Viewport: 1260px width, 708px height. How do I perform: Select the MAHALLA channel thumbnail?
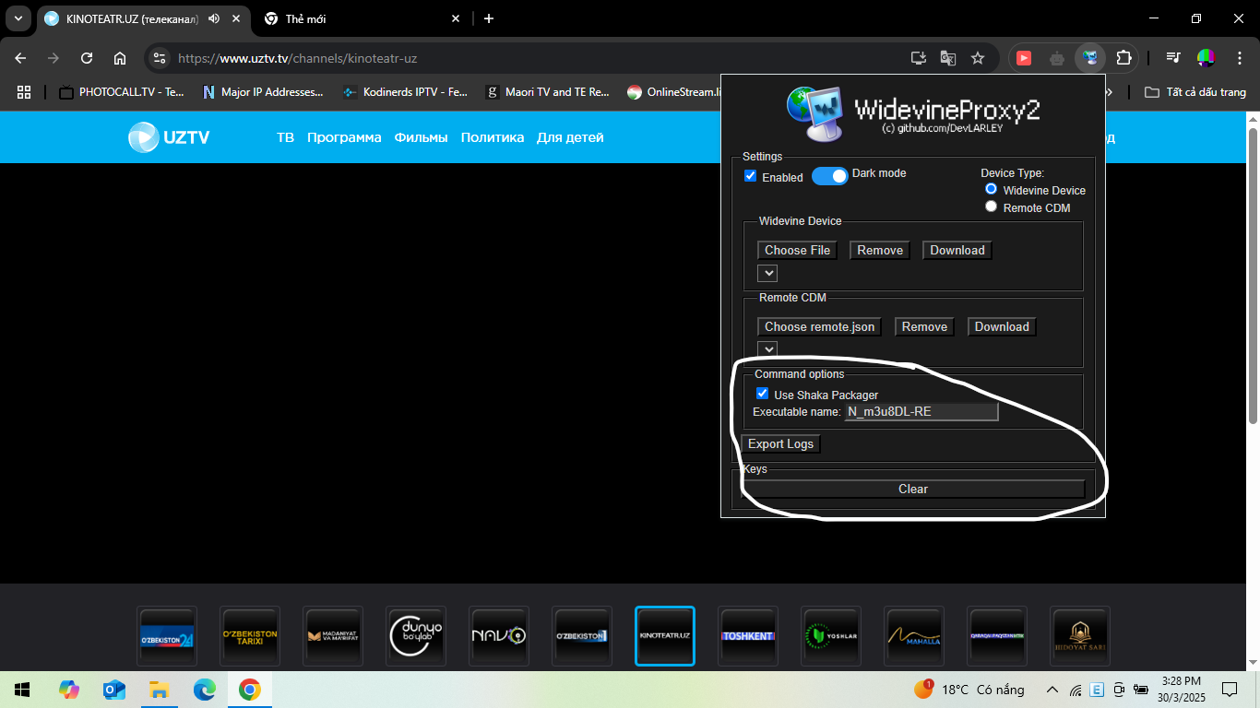(x=914, y=636)
